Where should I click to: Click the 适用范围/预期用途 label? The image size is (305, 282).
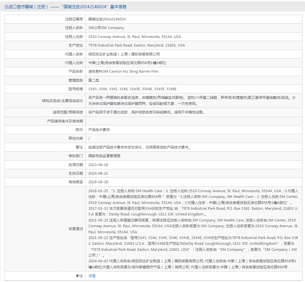click(x=68, y=112)
